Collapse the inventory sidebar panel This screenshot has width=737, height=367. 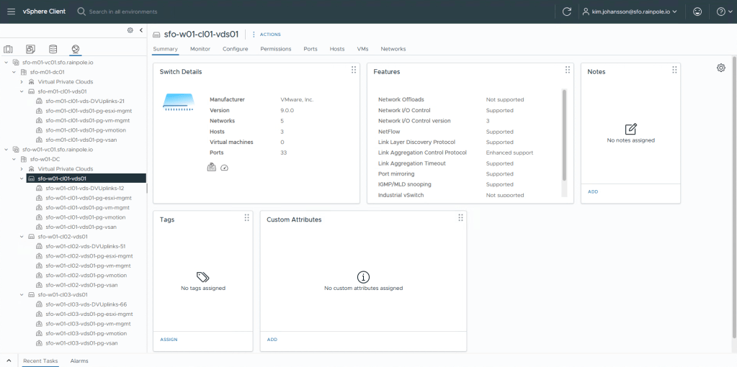[x=141, y=30]
